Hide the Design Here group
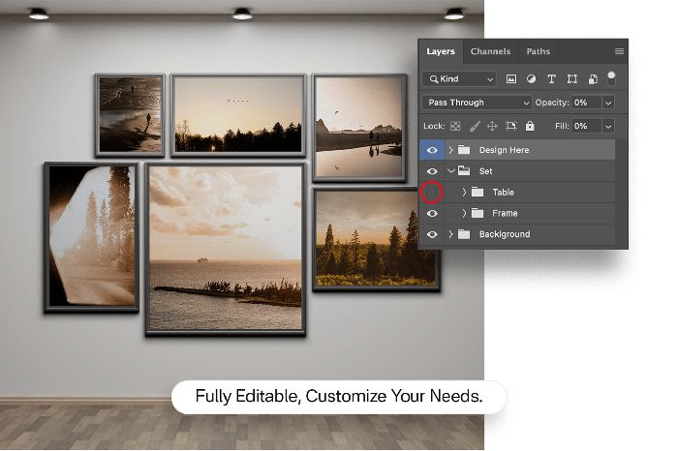678x451 pixels. coord(432,150)
